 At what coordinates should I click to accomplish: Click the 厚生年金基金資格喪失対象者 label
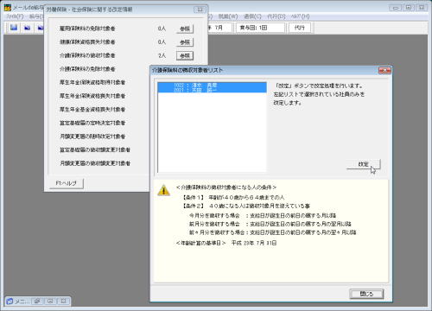tap(92, 110)
